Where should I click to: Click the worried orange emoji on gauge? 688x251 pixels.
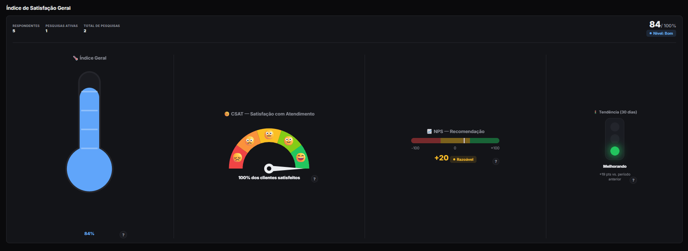click(x=249, y=141)
